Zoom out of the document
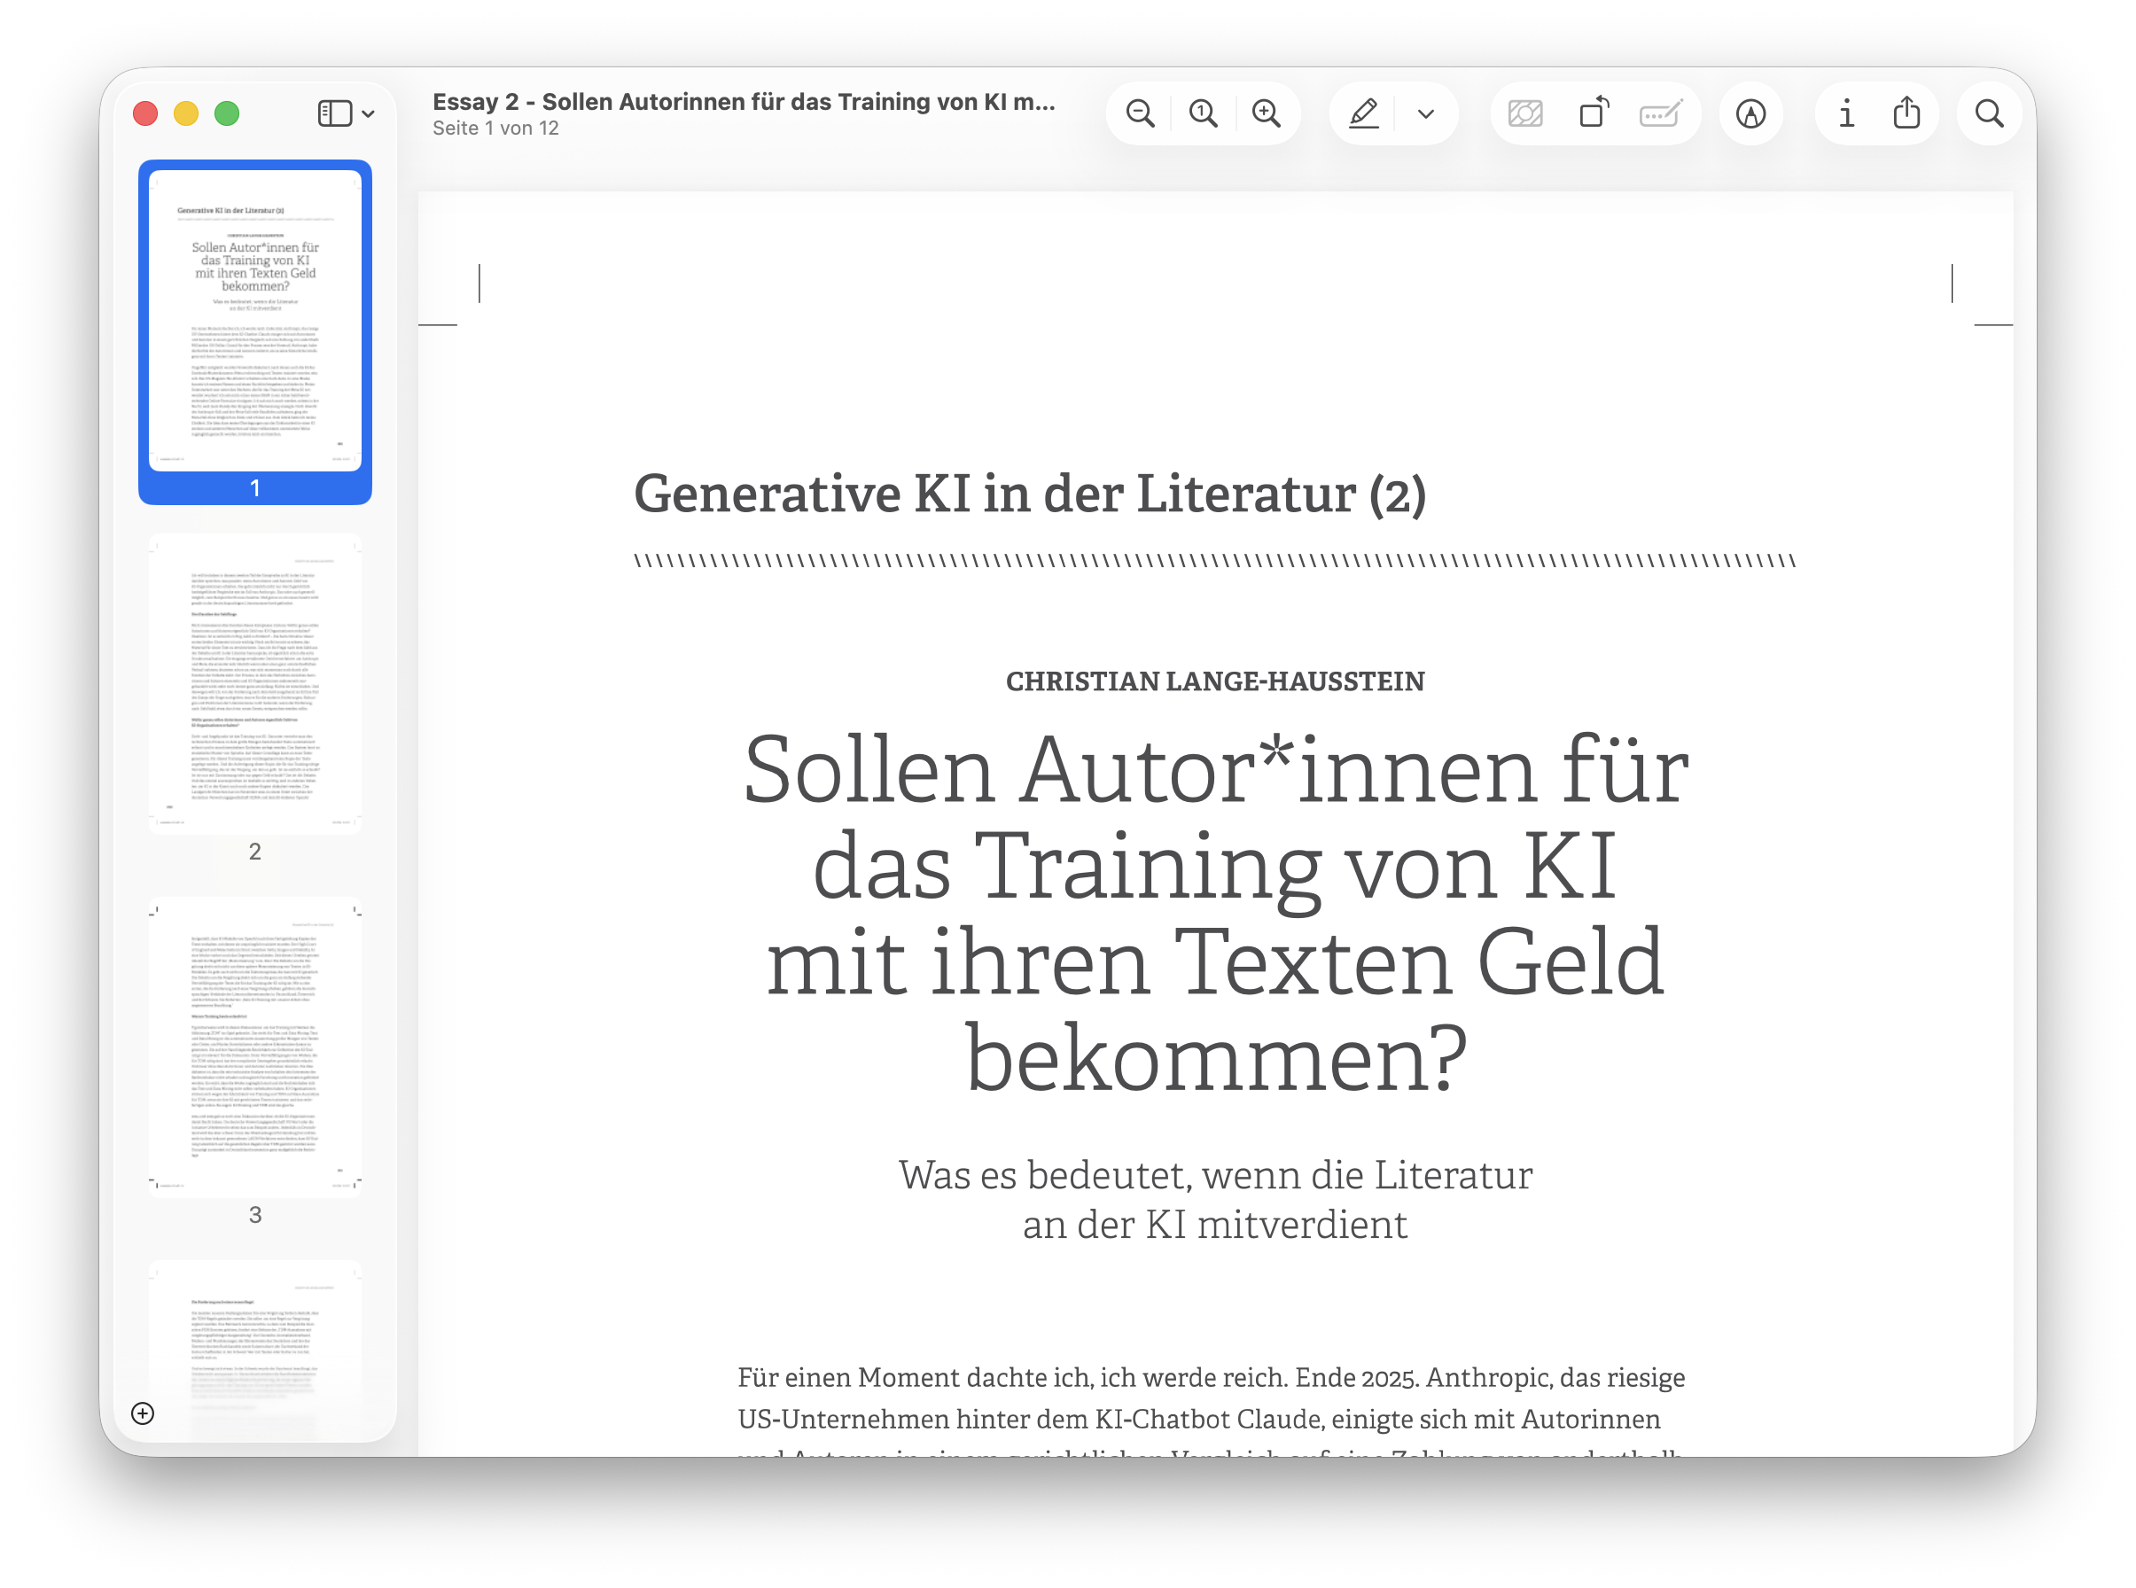Screen dimensions: 2136x1588 (1140, 113)
